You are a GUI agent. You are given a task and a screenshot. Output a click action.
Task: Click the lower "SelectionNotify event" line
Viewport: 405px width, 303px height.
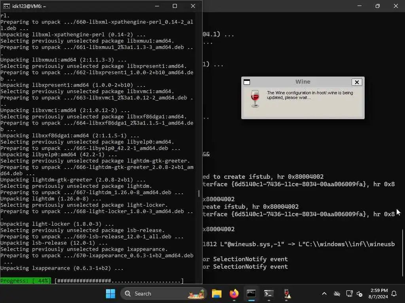245,266
